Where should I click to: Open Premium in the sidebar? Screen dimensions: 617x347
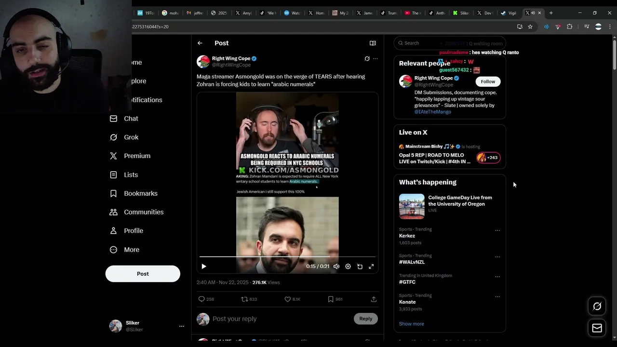130,156
